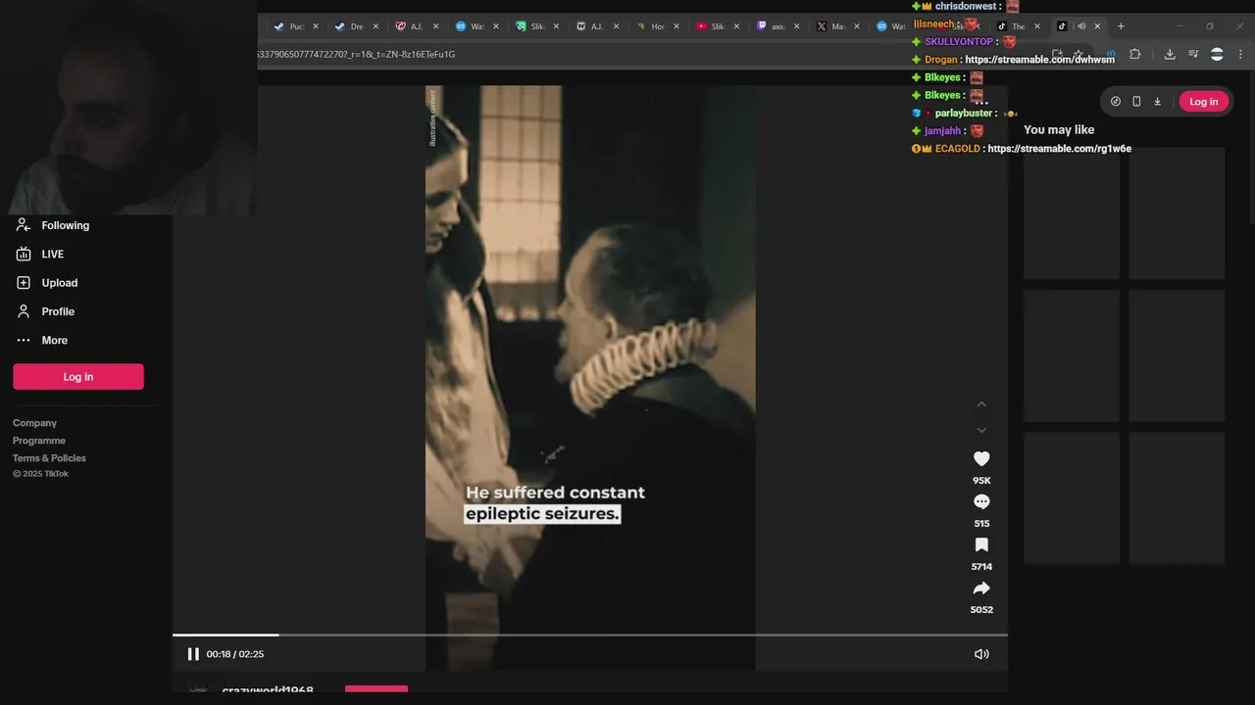The height and width of the screenshot is (705, 1255).
Task: Save the video with the bookmark icon
Action: click(981, 544)
